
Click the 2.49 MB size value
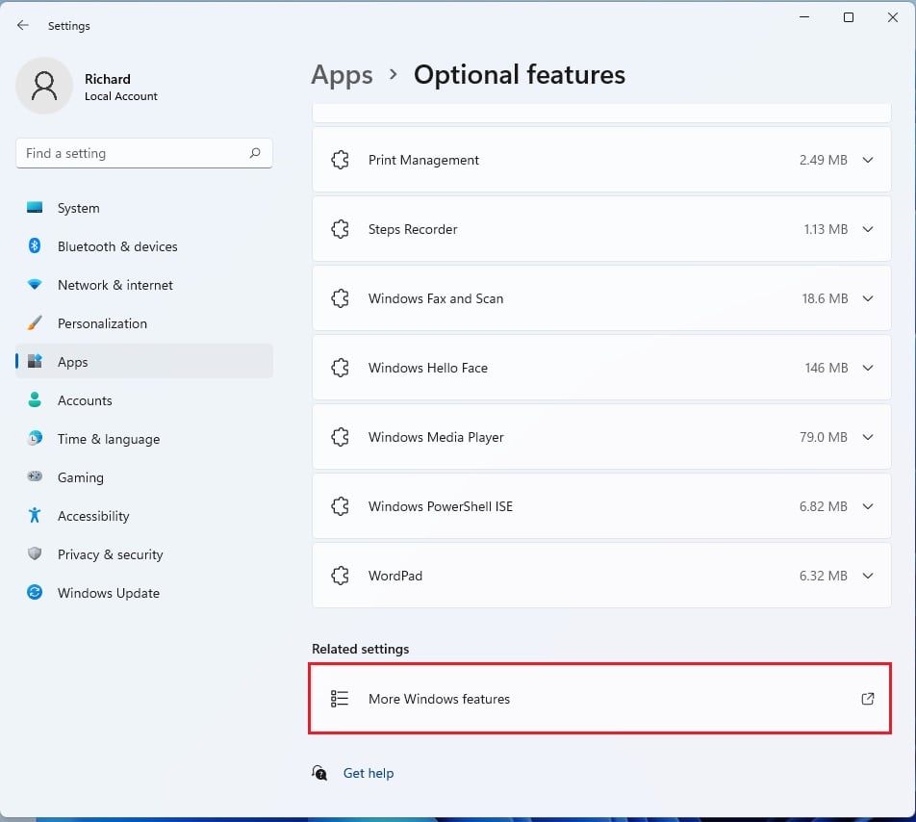(x=823, y=160)
